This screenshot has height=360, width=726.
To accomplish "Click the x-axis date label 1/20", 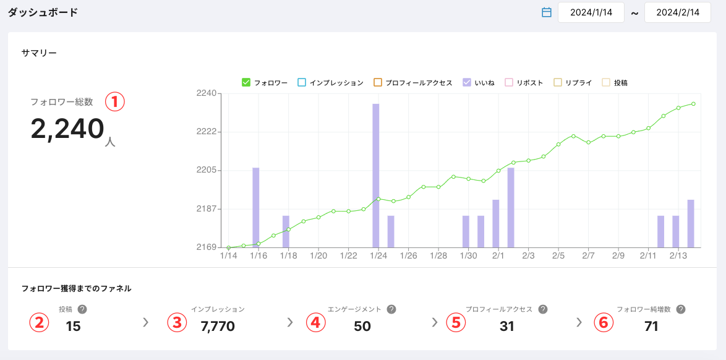I will [318, 256].
